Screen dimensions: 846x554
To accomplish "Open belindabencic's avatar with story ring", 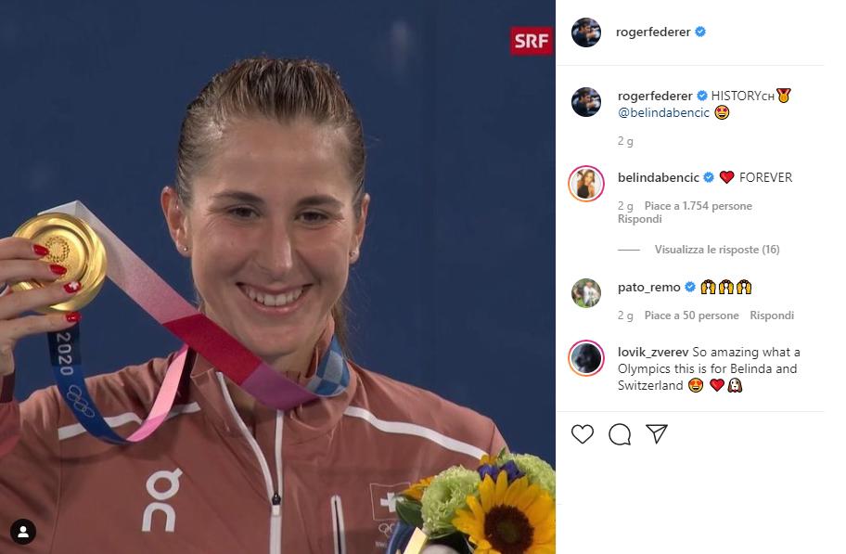I will [586, 184].
